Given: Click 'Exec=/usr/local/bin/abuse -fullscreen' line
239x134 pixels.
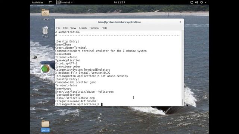Looking at the screenshot, I should click(x=84, y=92).
